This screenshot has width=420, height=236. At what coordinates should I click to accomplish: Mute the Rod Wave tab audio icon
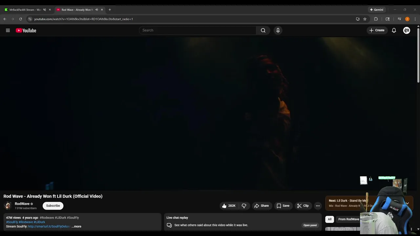96,10
